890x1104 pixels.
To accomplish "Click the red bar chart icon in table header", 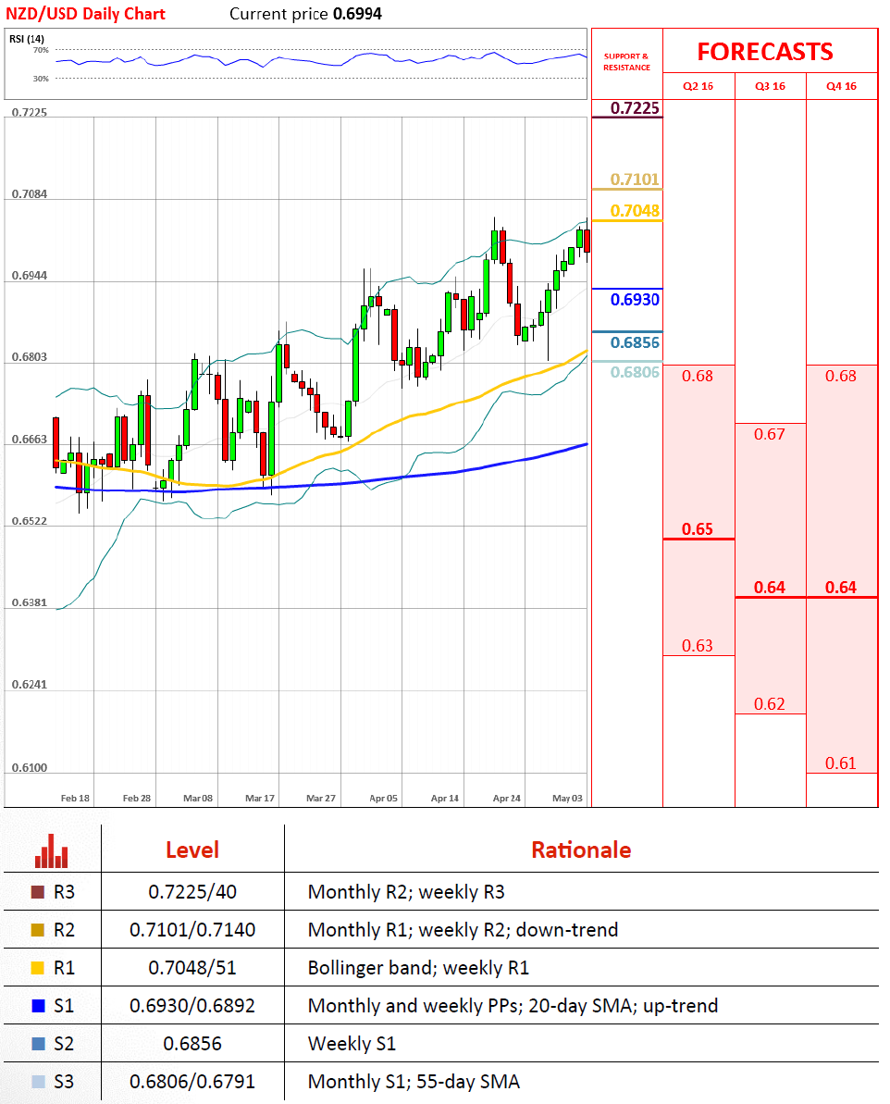I will pos(52,850).
